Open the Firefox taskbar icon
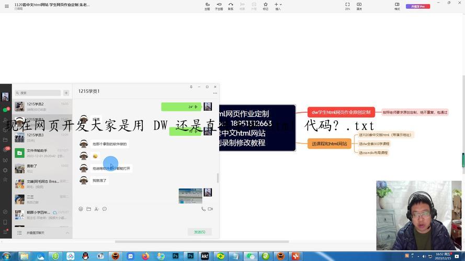465x261 pixels. pyautogui.click(x=145, y=256)
